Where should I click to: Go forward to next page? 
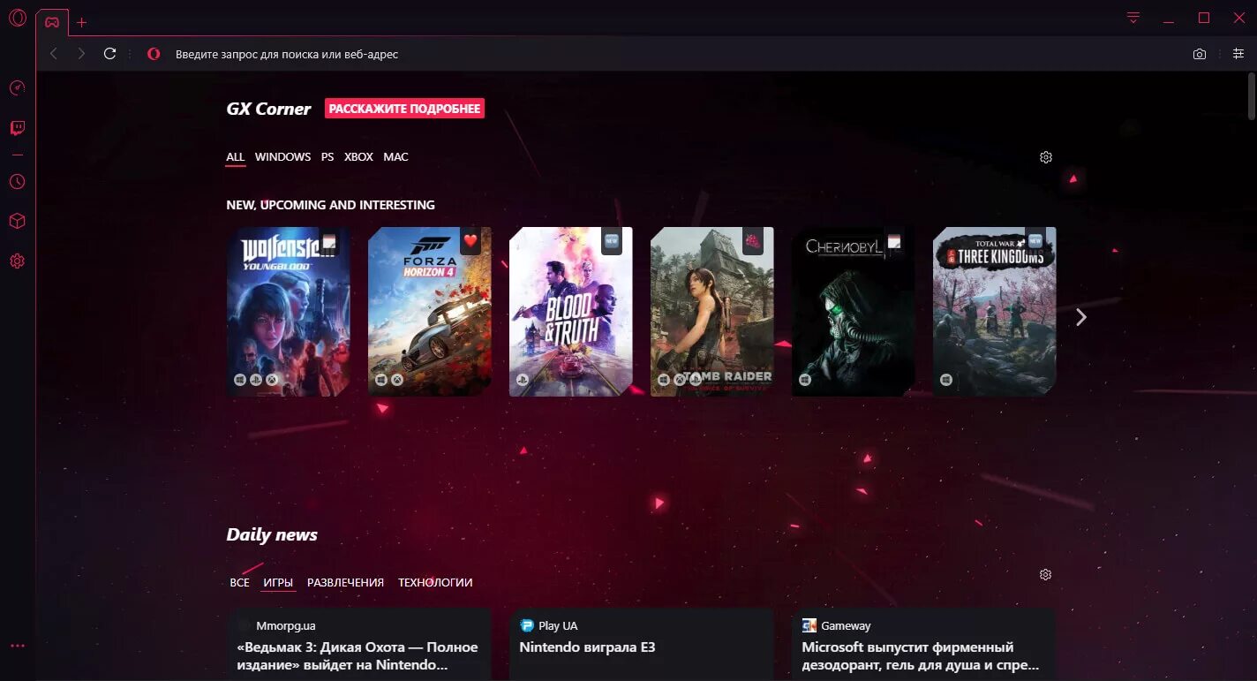pos(81,54)
